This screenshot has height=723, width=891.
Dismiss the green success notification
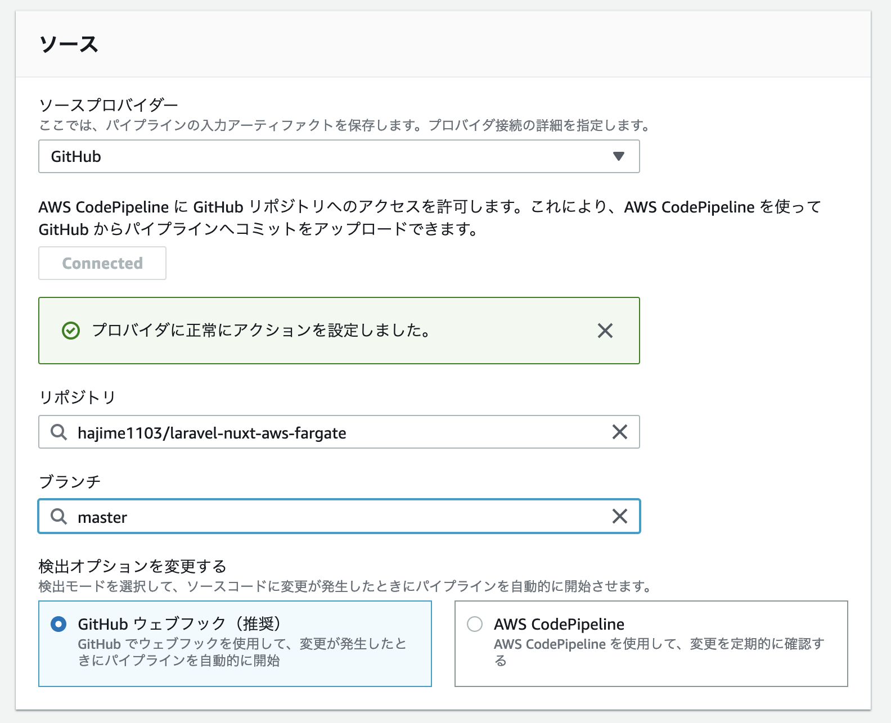tap(605, 331)
